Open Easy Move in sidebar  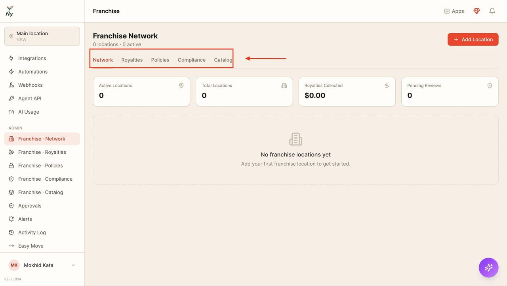coord(42,246)
